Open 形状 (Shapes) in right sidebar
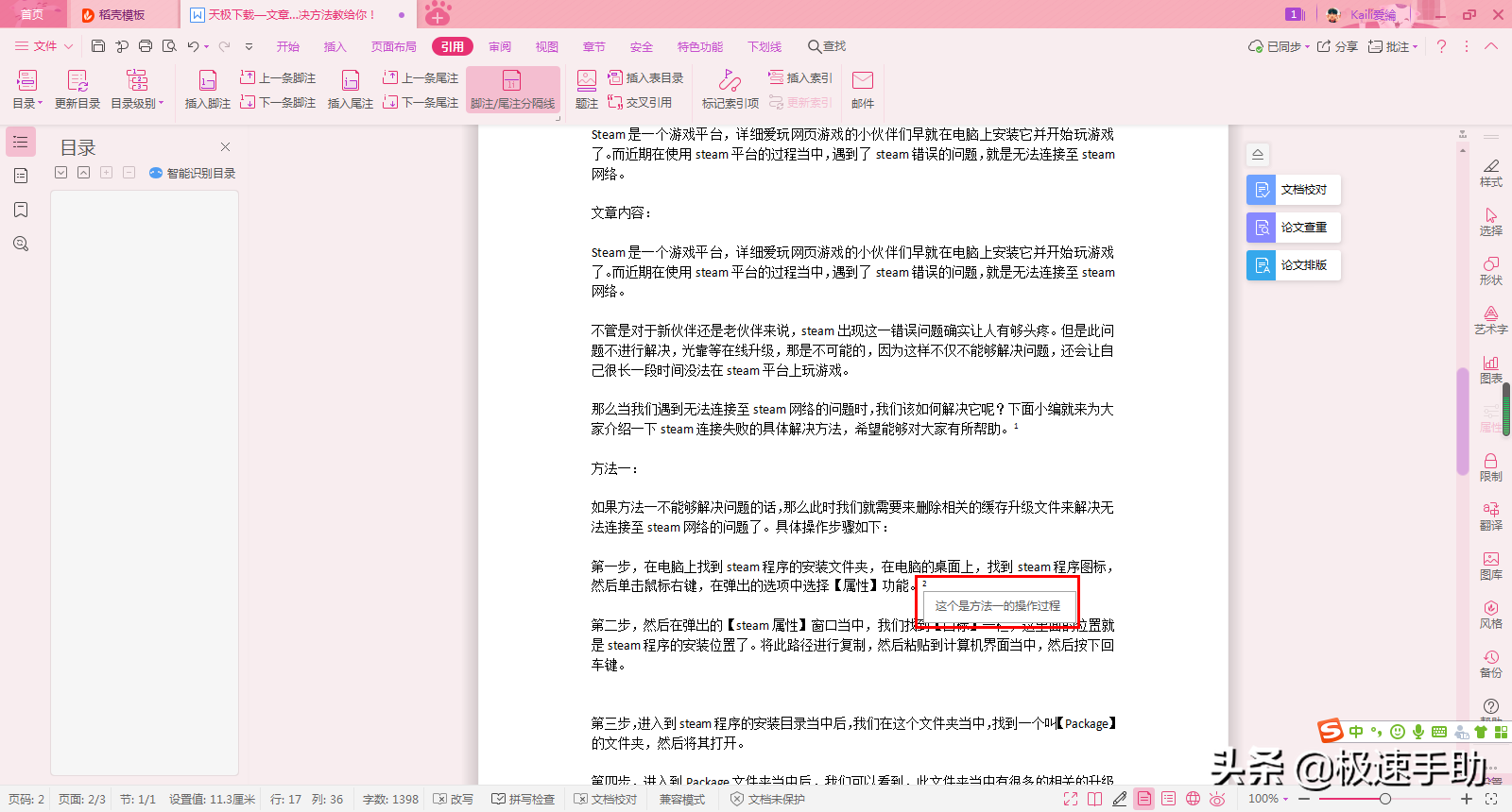 pyautogui.click(x=1491, y=271)
